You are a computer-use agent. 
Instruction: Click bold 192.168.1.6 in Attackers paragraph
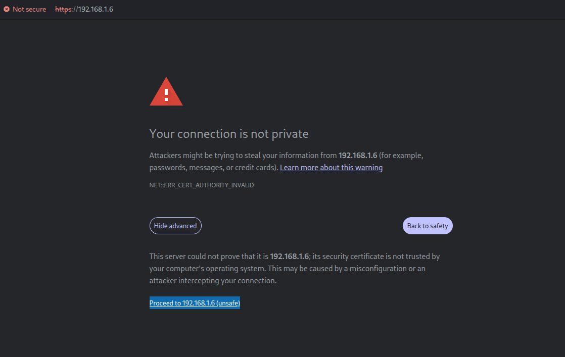[x=358, y=155]
